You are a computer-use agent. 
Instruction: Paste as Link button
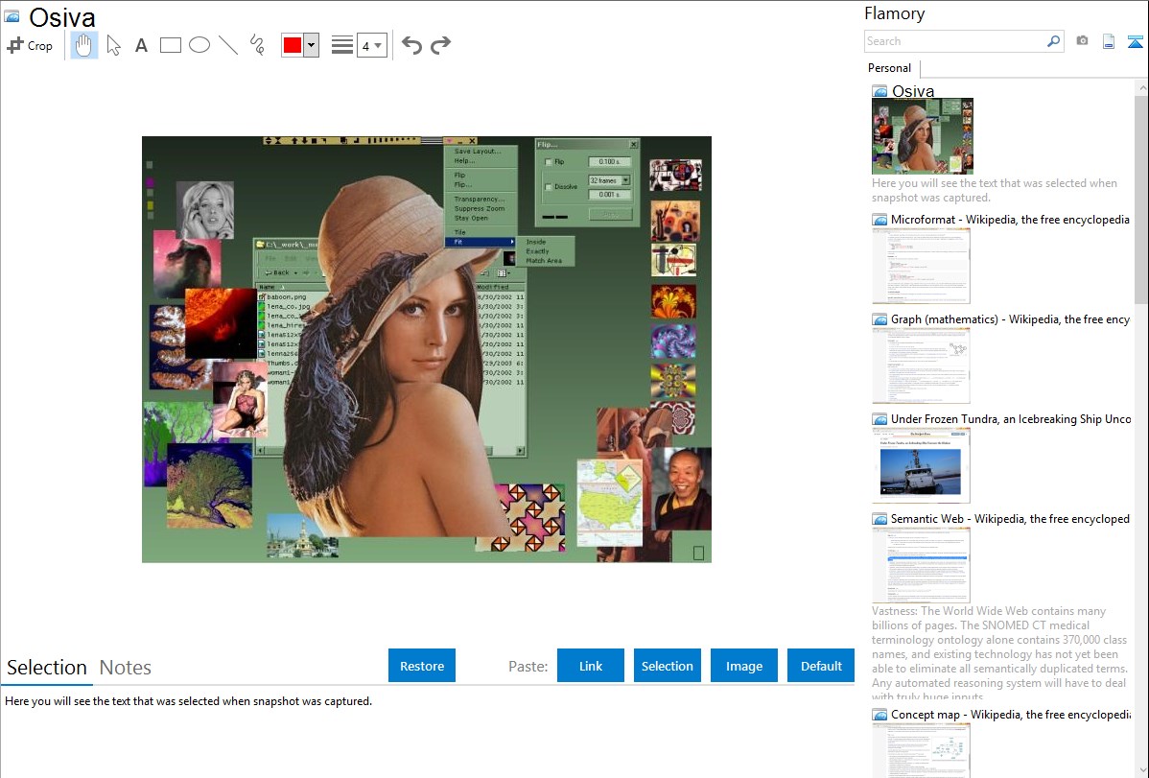click(x=591, y=666)
